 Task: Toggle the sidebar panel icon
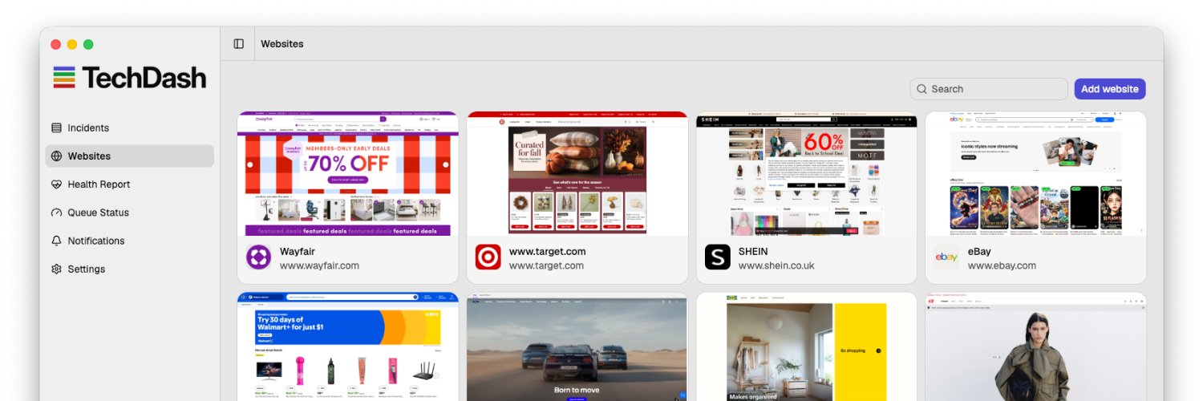[238, 44]
